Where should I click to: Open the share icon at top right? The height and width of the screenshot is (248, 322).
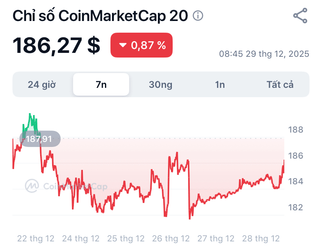[x=300, y=16]
